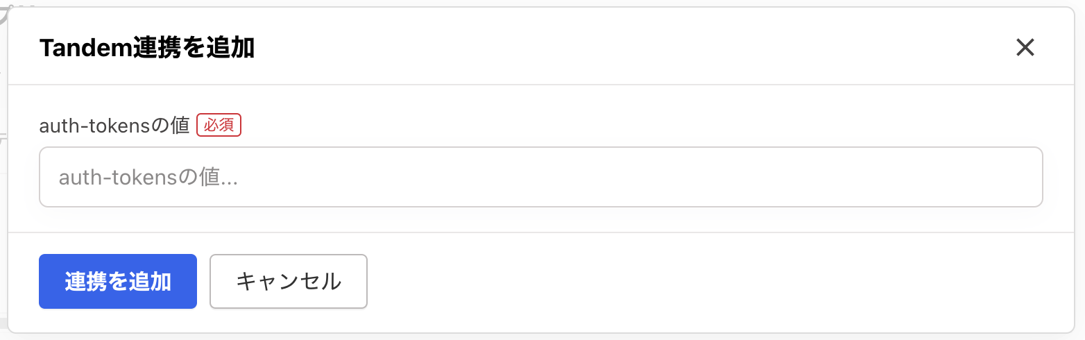Cancel the integration via キャンセル
Viewport: 1085px width, 340px height.
(289, 281)
